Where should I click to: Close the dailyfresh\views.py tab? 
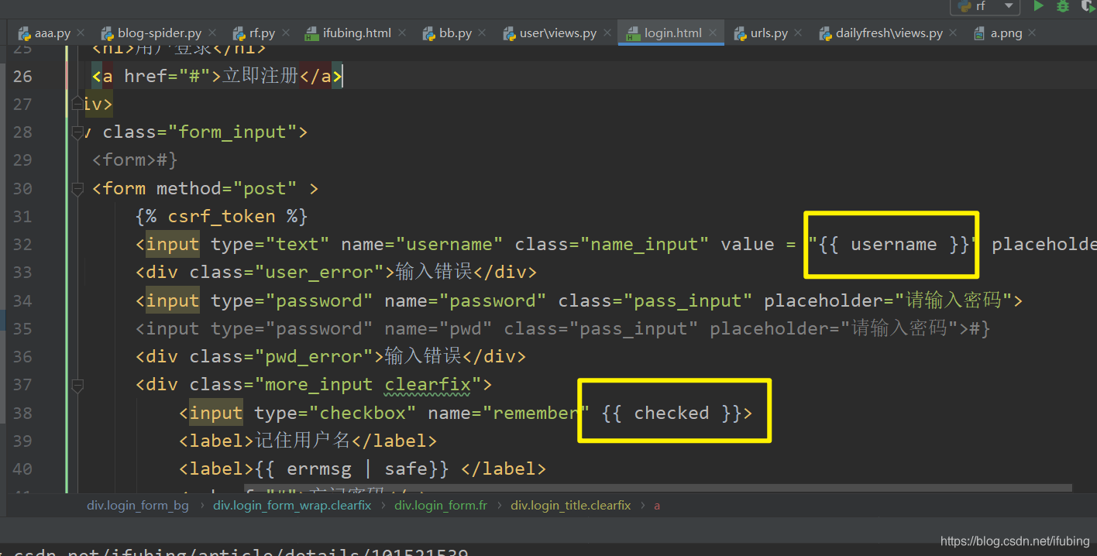click(x=954, y=33)
